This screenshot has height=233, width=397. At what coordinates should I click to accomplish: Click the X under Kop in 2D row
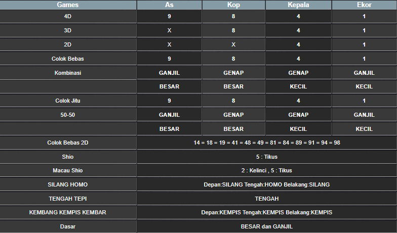click(233, 44)
